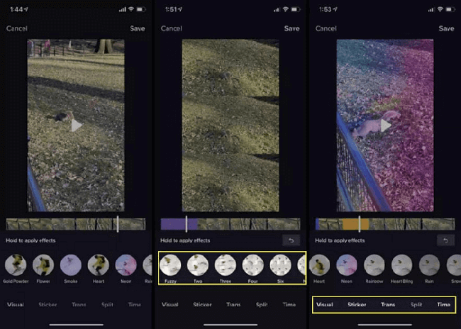Cancel editing on the 1:53 screen

(x=326, y=28)
